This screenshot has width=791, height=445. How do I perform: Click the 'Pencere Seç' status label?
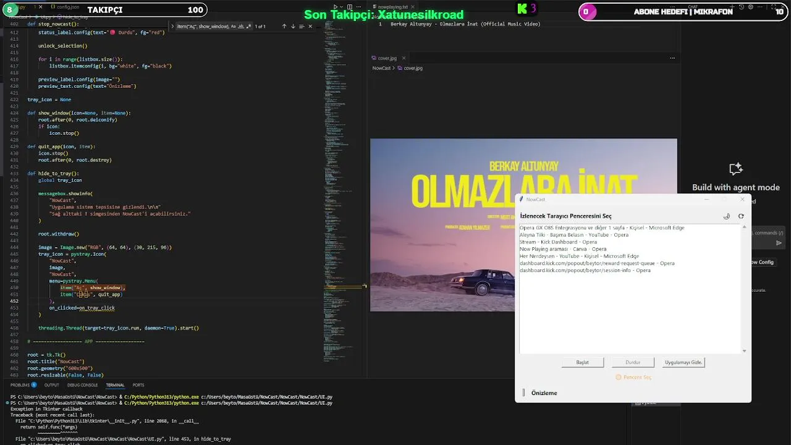tap(633, 377)
